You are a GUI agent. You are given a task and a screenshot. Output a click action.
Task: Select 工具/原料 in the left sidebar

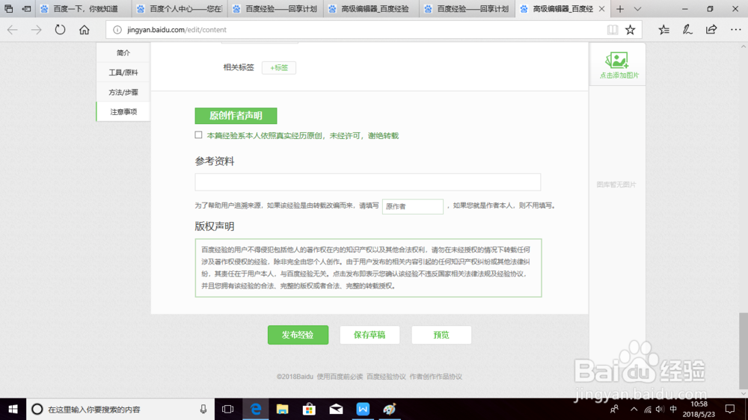click(x=123, y=72)
